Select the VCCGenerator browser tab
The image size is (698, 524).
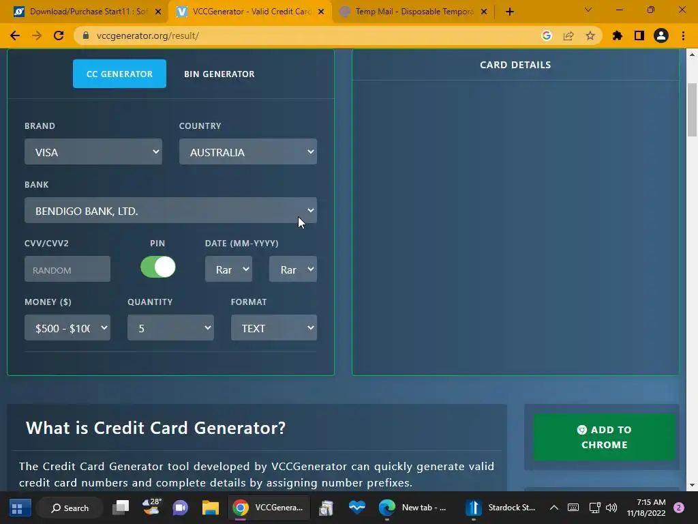coord(250,12)
